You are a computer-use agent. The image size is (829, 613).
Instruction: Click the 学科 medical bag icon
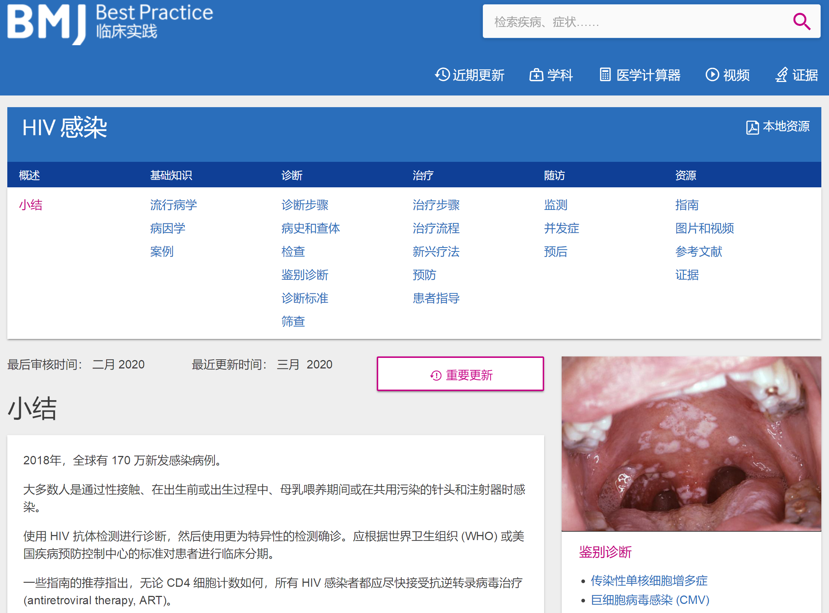click(536, 75)
